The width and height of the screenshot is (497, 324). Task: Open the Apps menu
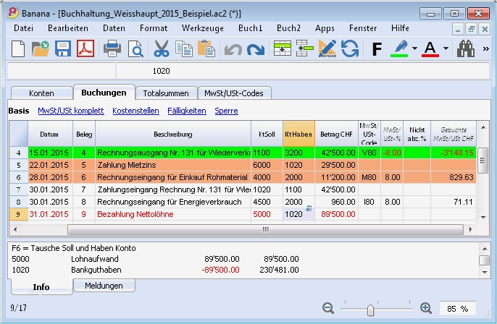click(325, 28)
